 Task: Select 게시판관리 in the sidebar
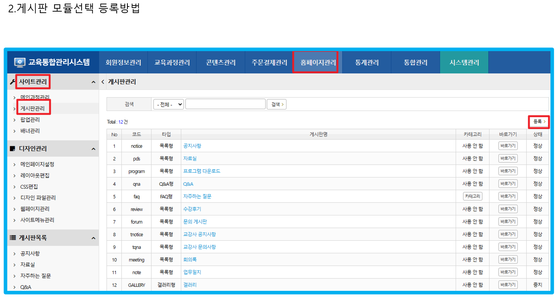[x=32, y=108]
